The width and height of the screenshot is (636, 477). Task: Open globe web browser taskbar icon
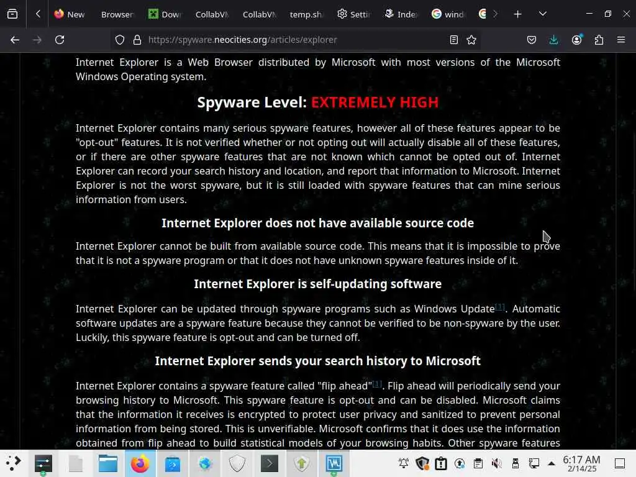(x=205, y=463)
